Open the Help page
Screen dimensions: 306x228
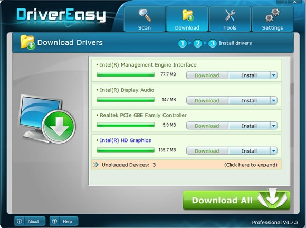tap(64, 221)
